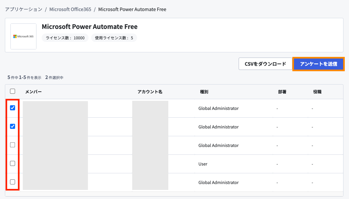Click the User cell in 種別 column

(x=203, y=164)
